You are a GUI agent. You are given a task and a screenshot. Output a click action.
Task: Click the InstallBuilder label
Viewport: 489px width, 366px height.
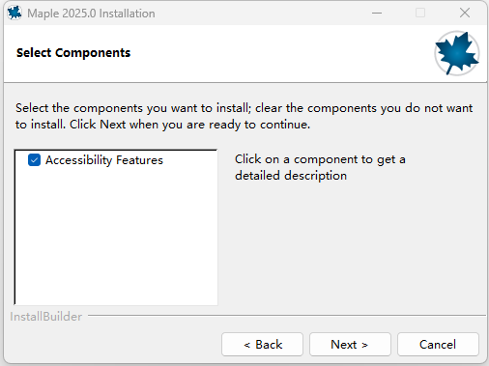click(46, 317)
